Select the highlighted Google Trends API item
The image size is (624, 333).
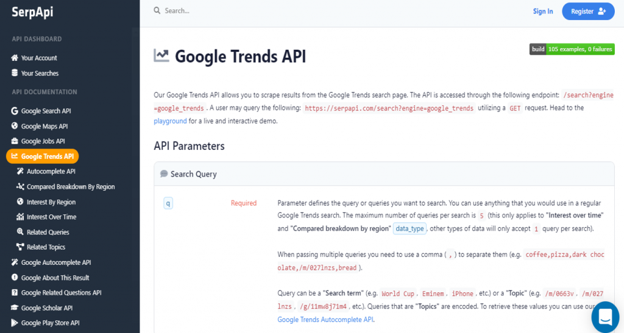[43, 156]
